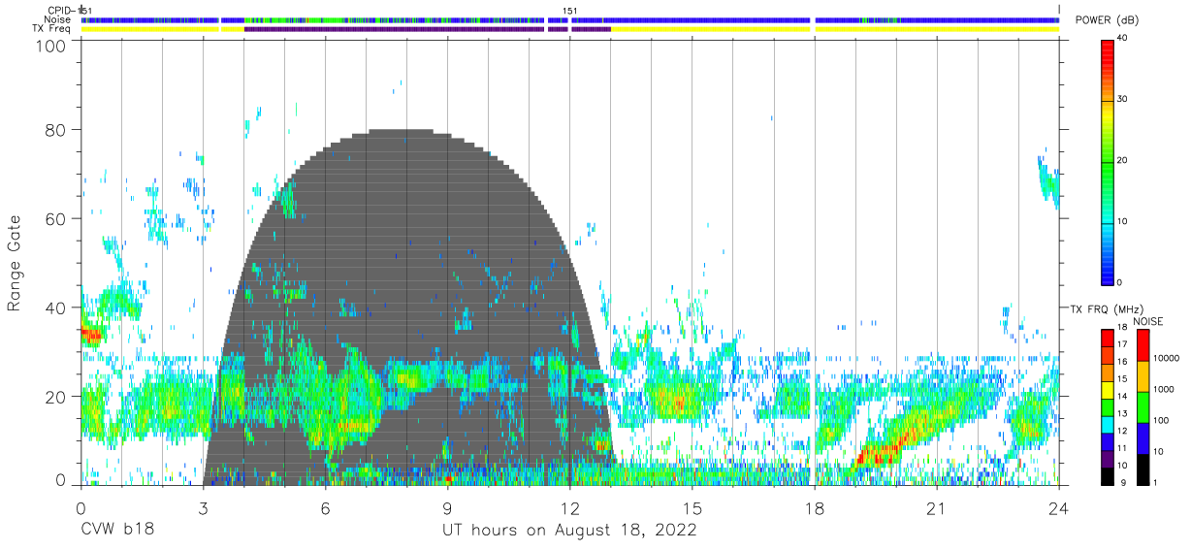Viewport: 1191px width, 550px height.
Task: Click the 'UT hours on August 18, 2022' label
Action: coord(569,530)
